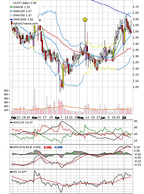Screen dimensions: 144x194
Task: Click the blue -0.008 MACD histogram value
Action: coord(58,147)
